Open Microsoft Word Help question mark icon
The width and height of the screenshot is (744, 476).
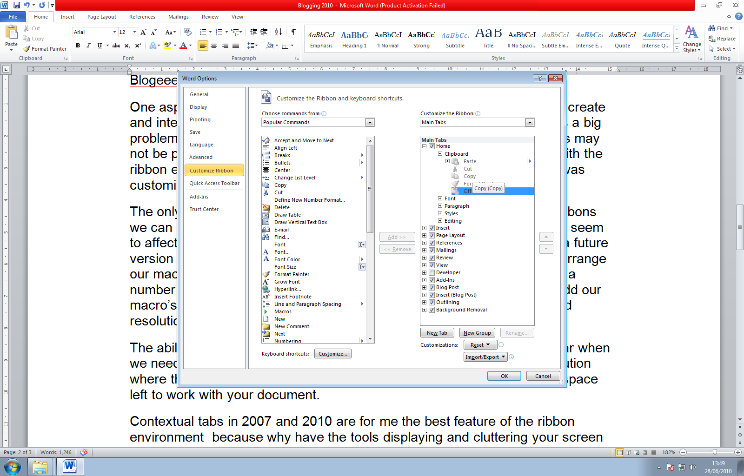click(738, 16)
